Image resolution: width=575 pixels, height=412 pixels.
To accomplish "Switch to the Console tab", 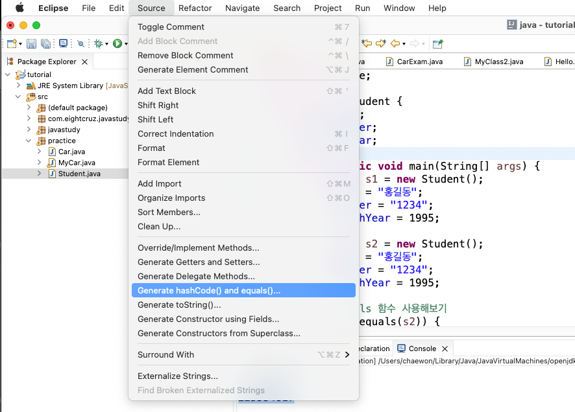I will pyautogui.click(x=422, y=349).
